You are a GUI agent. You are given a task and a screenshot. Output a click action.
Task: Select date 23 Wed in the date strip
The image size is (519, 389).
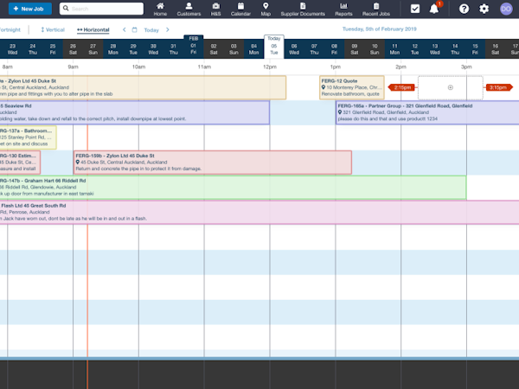[x=13, y=49]
